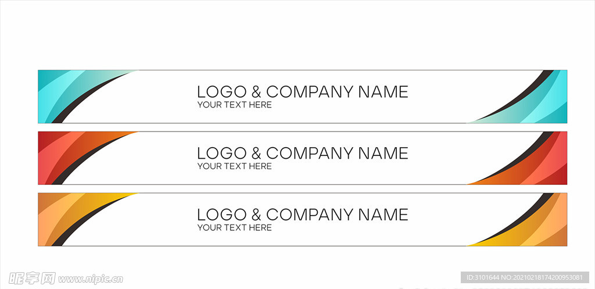Select LOGO & COMPANY NAME in orange banner
This screenshot has height=289, width=595.
coord(302,215)
